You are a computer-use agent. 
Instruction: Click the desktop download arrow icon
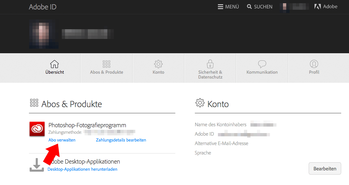tap(37, 165)
